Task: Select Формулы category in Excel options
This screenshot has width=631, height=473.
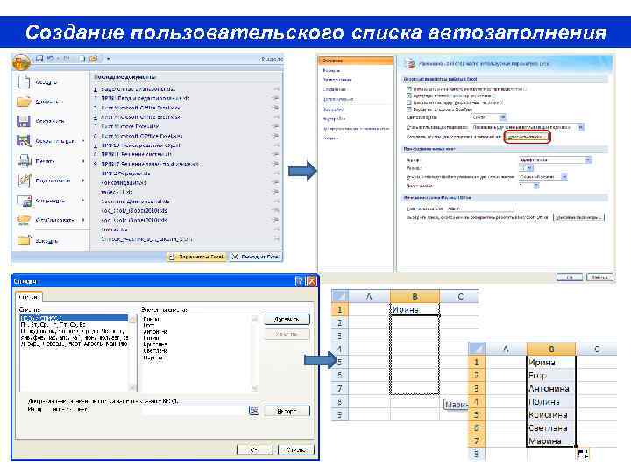Action: (331, 70)
